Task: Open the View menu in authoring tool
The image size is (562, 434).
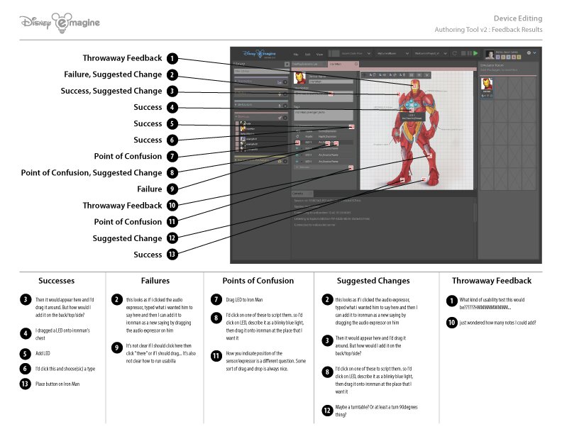Action: pyautogui.click(x=320, y=55)
